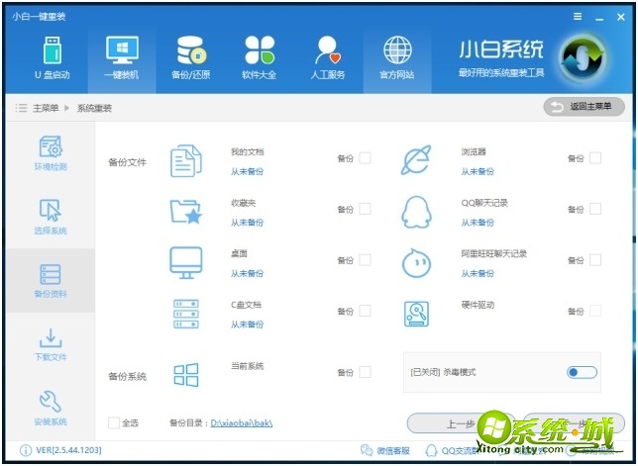
Task: Click the breadcrumb list icon
Action: [21, 108]
